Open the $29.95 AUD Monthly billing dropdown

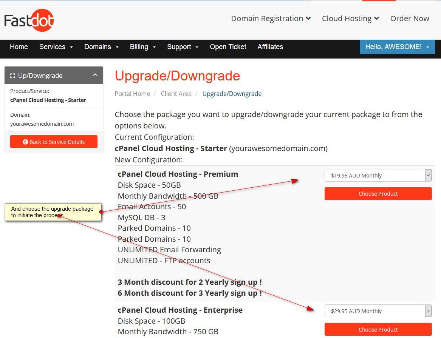coord(378,311)
